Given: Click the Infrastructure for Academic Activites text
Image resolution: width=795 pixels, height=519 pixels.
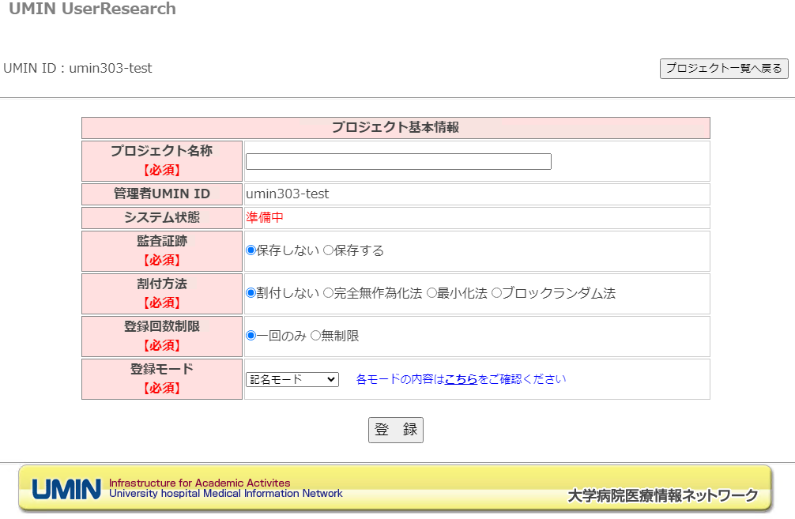Looking at the screenshot, I should pyautogui.click(x=199, y=483).
